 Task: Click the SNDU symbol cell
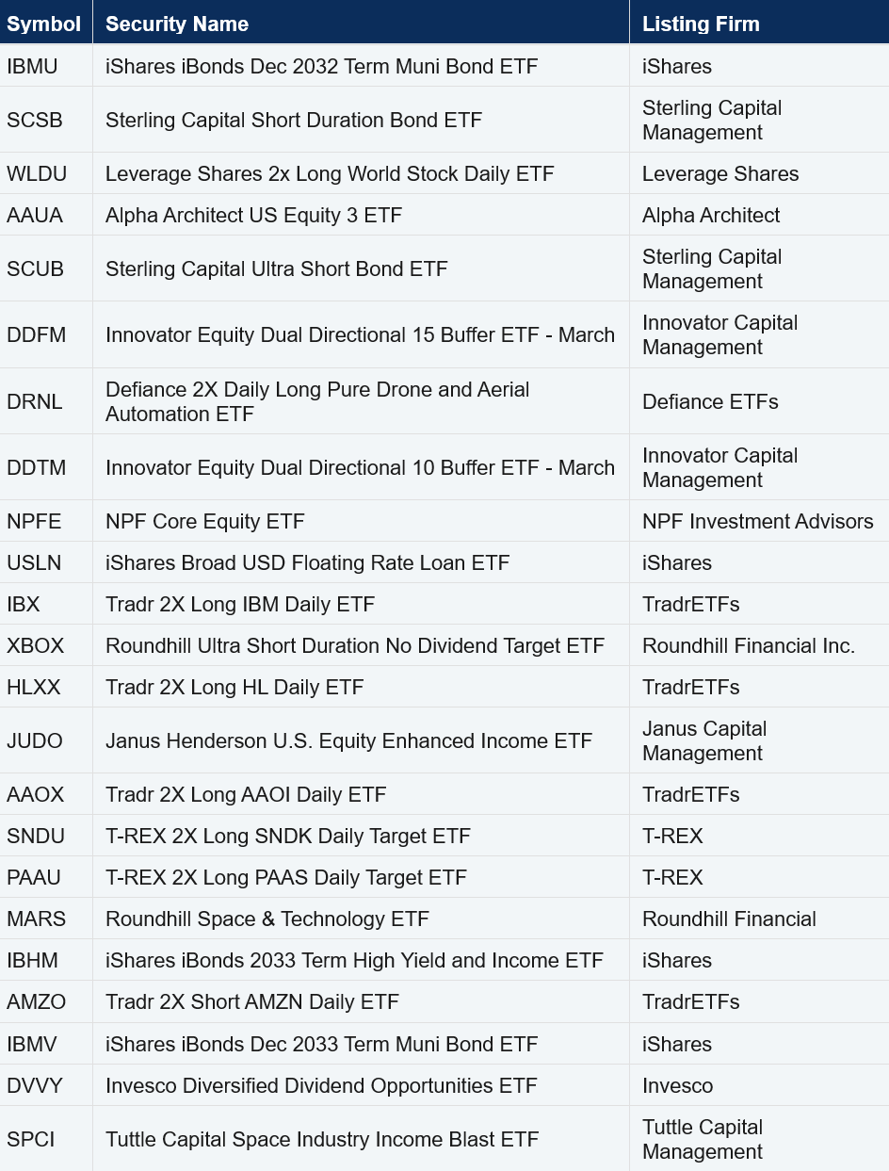coord(34,837)
